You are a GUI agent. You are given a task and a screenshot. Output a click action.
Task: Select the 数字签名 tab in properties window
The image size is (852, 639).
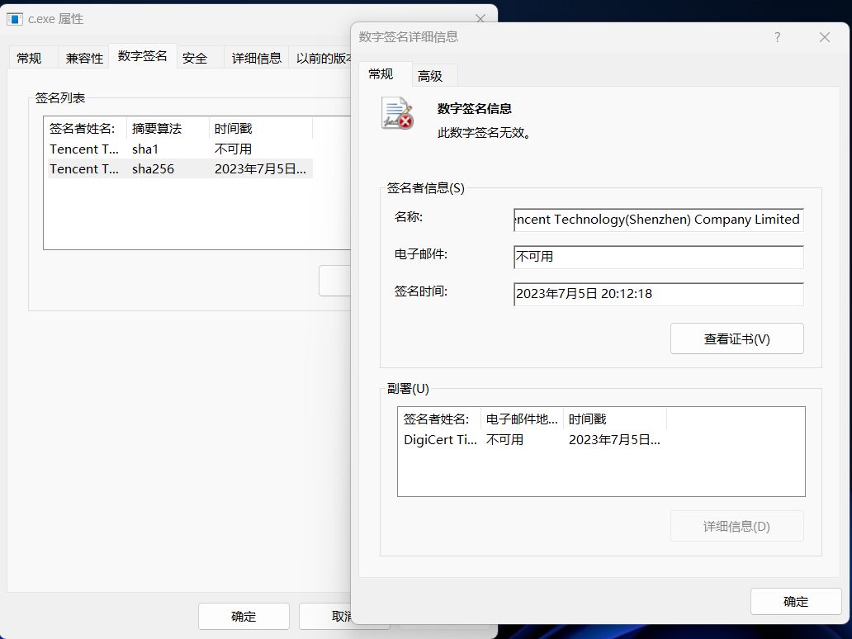point(142,56)
